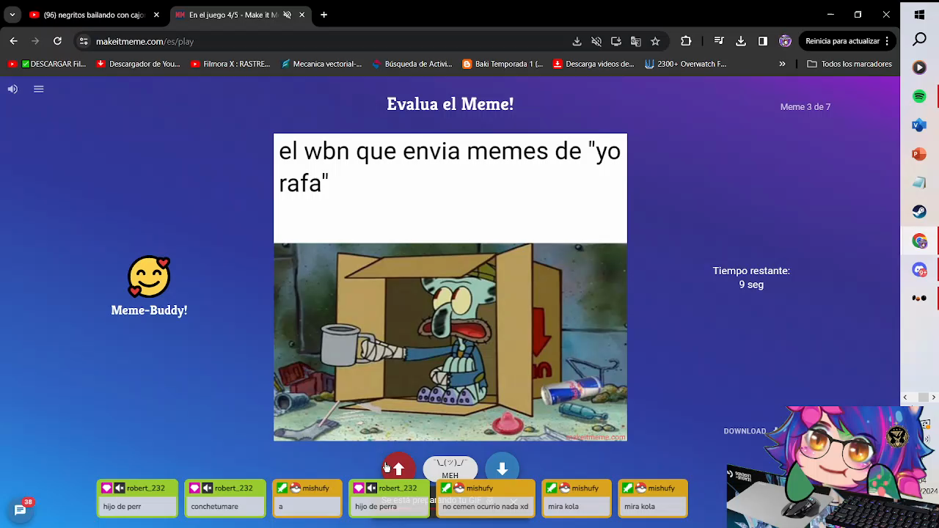This screenshot has width=939, height=528.
Task: Launch Steam from the taskbar
Action: tap(919, 212)
